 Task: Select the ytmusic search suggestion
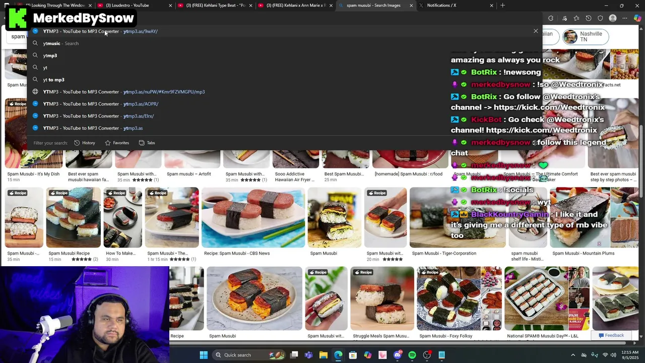285,43
